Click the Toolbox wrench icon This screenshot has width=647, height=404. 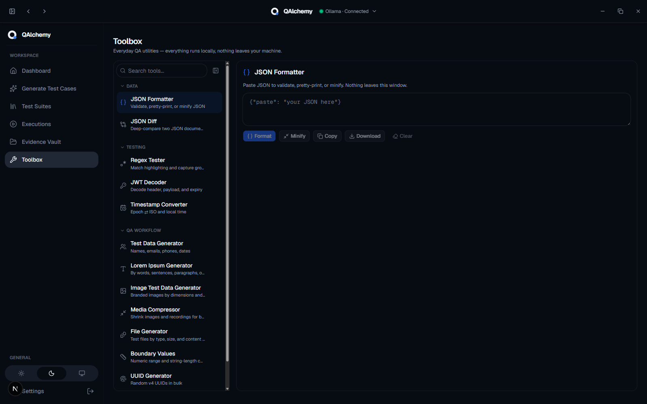coord(13,160)
